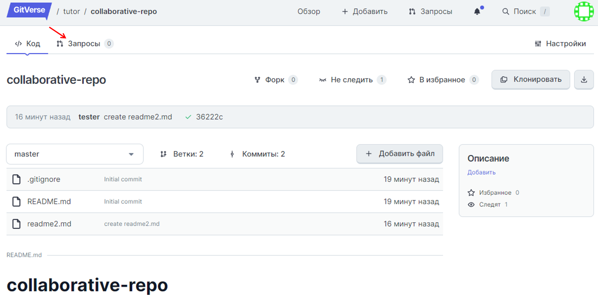The height and width of the screenshot is (295, 598).
Task: Open the readme2.md file
Action: click(49, 224)
